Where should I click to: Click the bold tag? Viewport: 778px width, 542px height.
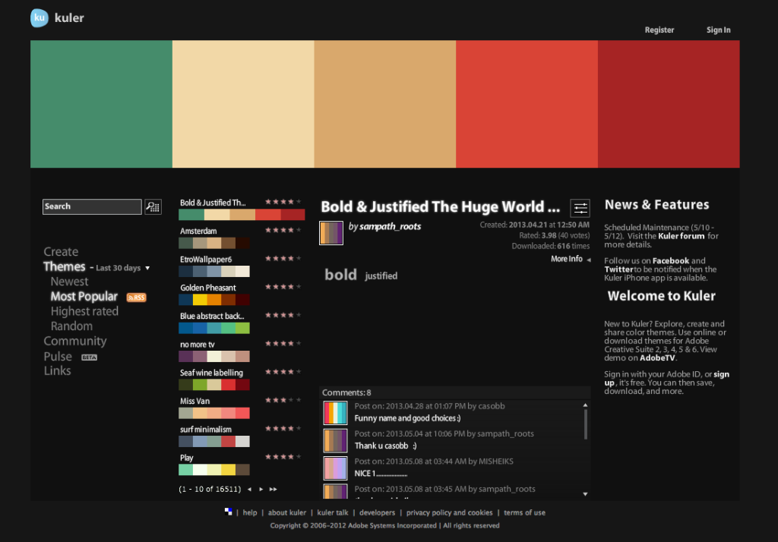pyautogui.click(x=340, y=274)
